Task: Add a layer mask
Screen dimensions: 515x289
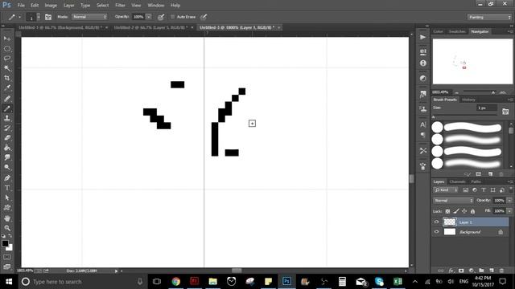Action: [x=461, y=271]
